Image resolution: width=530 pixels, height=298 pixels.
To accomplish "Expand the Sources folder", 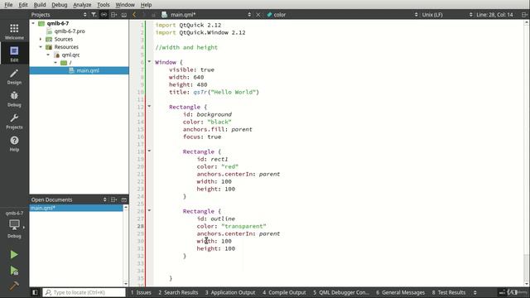I will (x=41, y=39).
